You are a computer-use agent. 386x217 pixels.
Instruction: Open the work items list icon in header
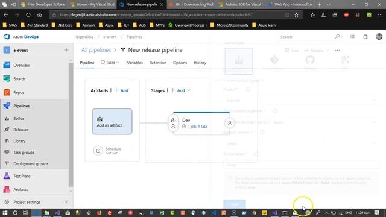pyautogui.click(x=352, y=36)
